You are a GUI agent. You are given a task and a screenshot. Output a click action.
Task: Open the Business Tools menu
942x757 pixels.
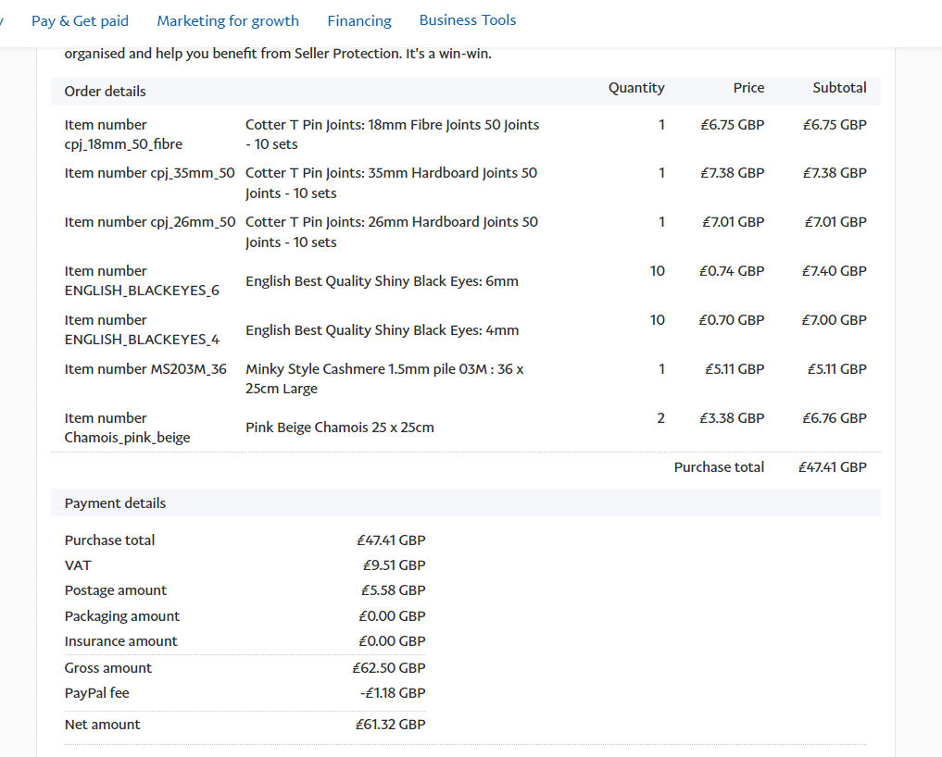[468, 19]
